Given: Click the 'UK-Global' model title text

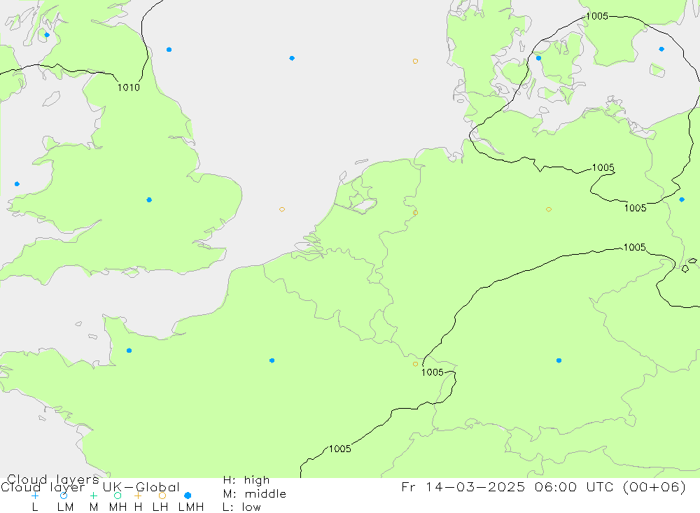Looking at the screenshot, I should tap(141, 486).
